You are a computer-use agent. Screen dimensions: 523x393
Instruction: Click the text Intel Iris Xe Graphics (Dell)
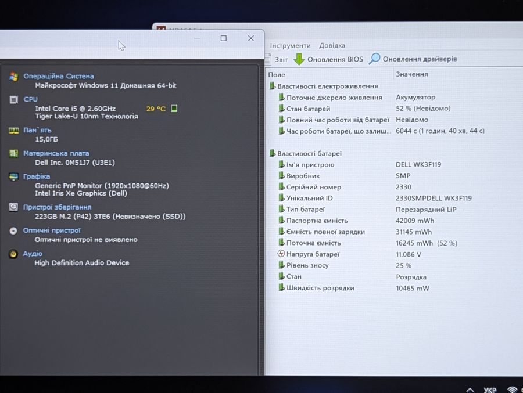81,193
